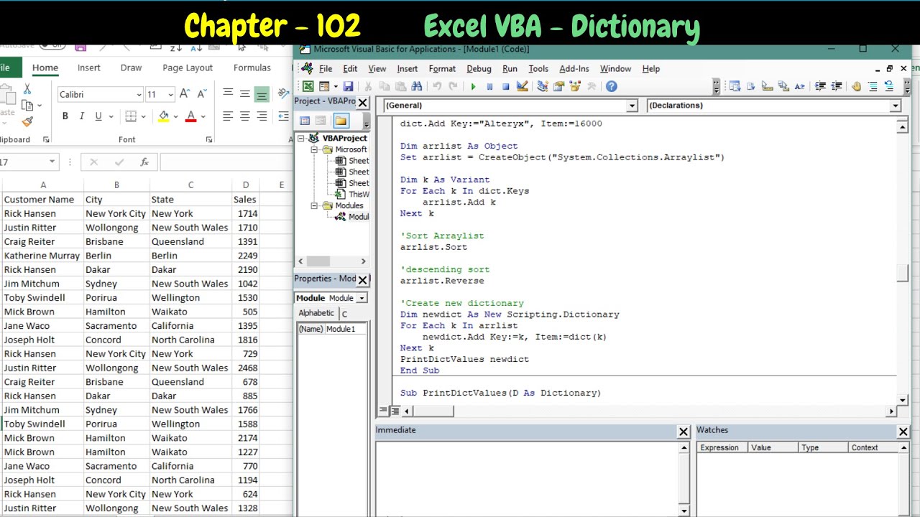Toggle Design Mode icon in VBA toolbar
This screenshot has width=920, height=517.
click(x=523, y=86)
